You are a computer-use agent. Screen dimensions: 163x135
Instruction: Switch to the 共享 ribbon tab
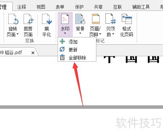pyautogui.click(x=99, y=7)
